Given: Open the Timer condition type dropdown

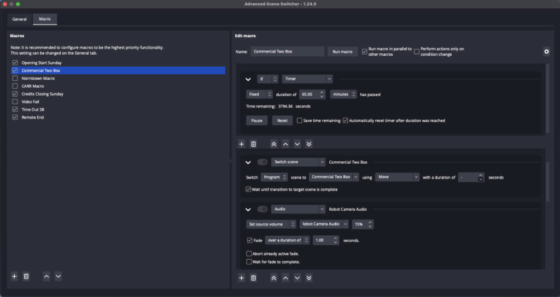Looking at the screenshot, I should tap(307, 79).
